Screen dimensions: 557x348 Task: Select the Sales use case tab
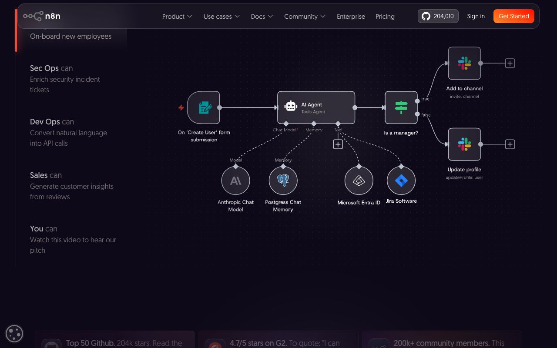pos(72,186)
